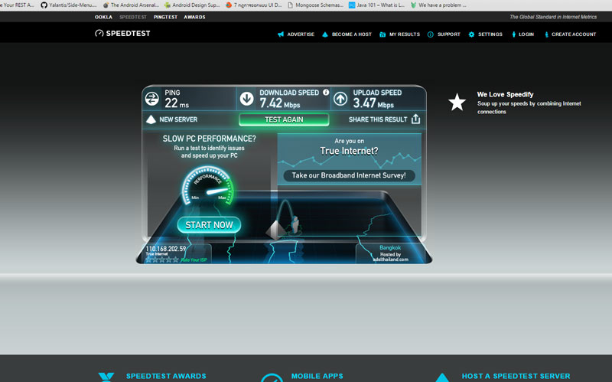Open the PINGTEST top menu item
612x382 pixels.
(x=165, y=17)
